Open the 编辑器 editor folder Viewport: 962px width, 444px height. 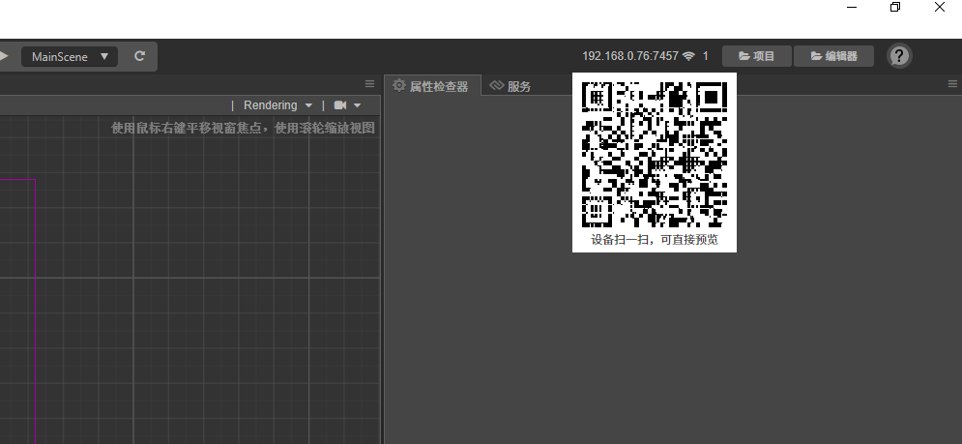(x=833, y=56)
